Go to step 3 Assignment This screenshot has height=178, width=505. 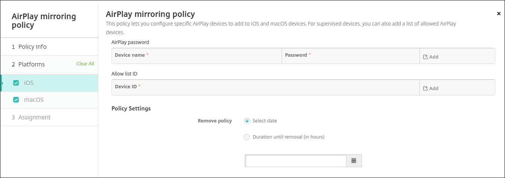[x=31, y=118]
